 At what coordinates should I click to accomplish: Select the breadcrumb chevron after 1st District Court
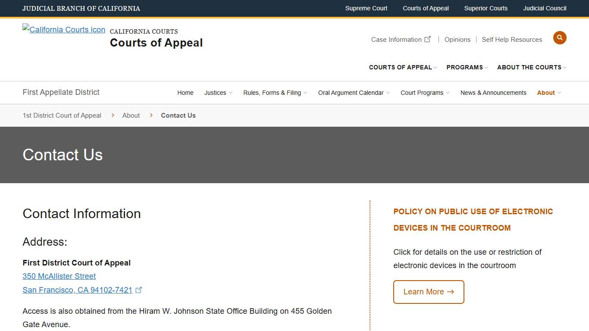113,115
